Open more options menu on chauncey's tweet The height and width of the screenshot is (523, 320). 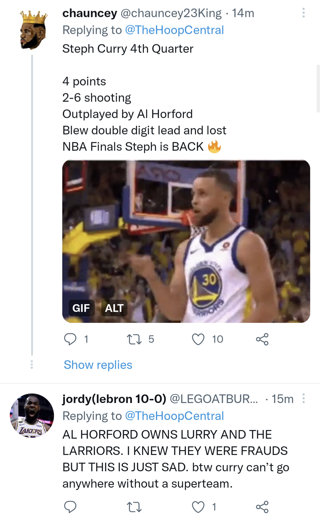pos(303,13)
